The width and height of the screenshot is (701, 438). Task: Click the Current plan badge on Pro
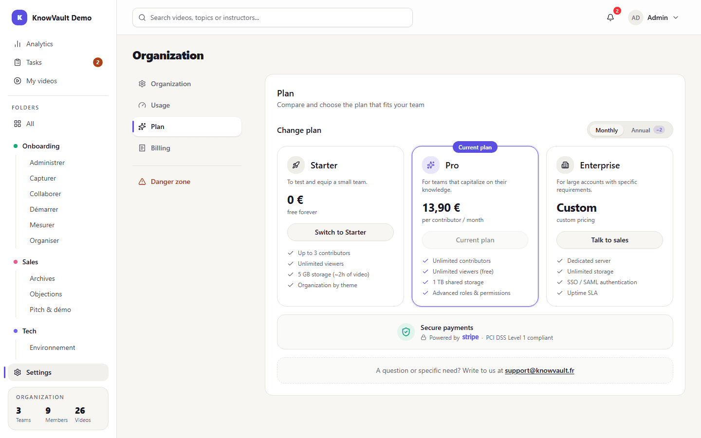[475, 147]
